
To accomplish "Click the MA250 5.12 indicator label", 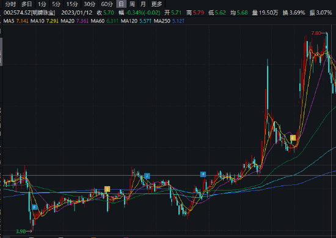I will 169,21.
